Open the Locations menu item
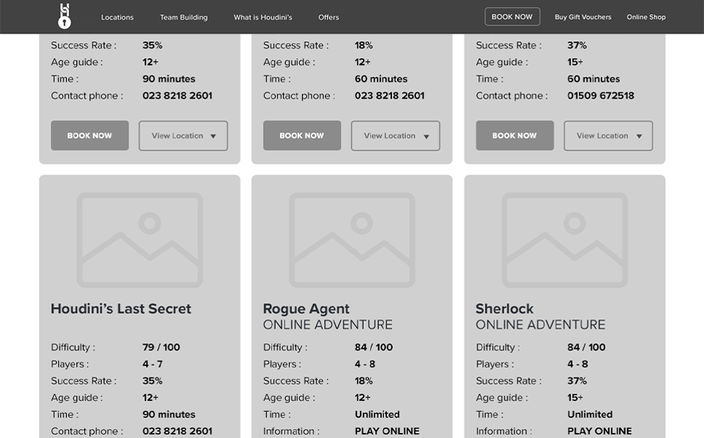The width and height of the screenshot is (704, 438). 117,17
